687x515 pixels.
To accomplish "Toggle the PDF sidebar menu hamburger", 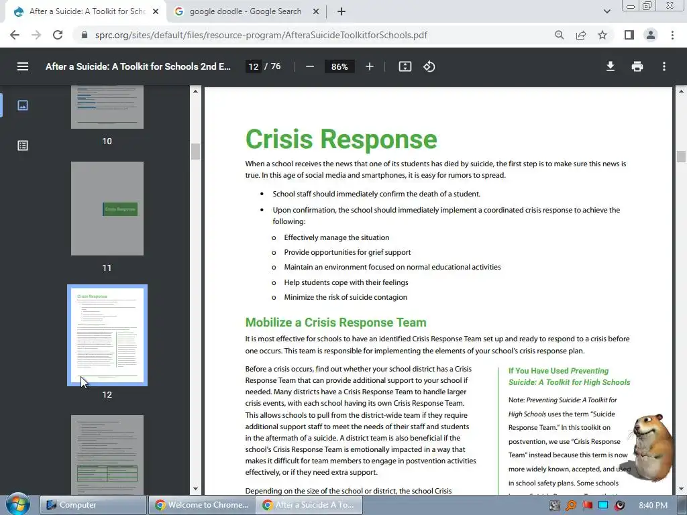I will click(x=23, y=66).
